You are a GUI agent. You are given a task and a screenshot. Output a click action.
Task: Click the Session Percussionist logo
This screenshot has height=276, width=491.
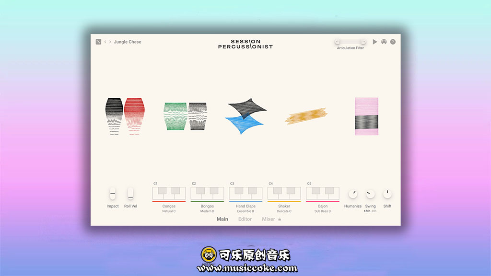245,44
